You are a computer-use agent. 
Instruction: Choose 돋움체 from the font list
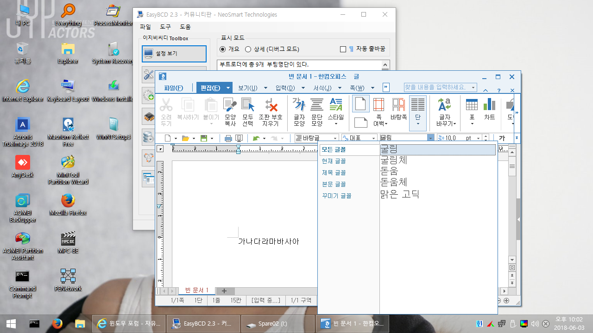pos(438,183)
